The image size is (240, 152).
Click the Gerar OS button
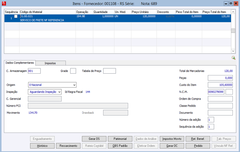click(94, 139)
